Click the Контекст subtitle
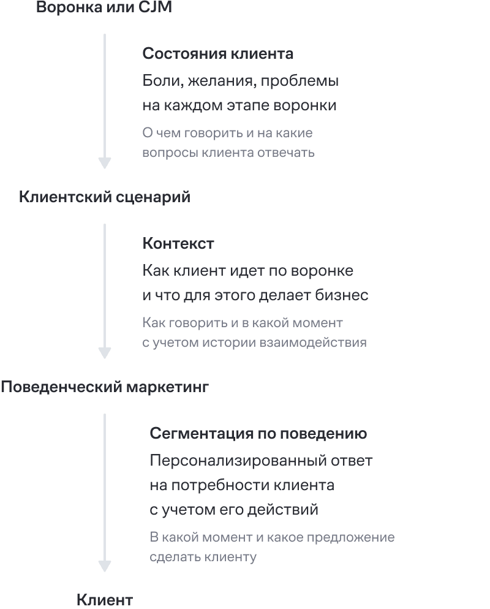This screenshot has width=490, height=609. click(178, 244)
